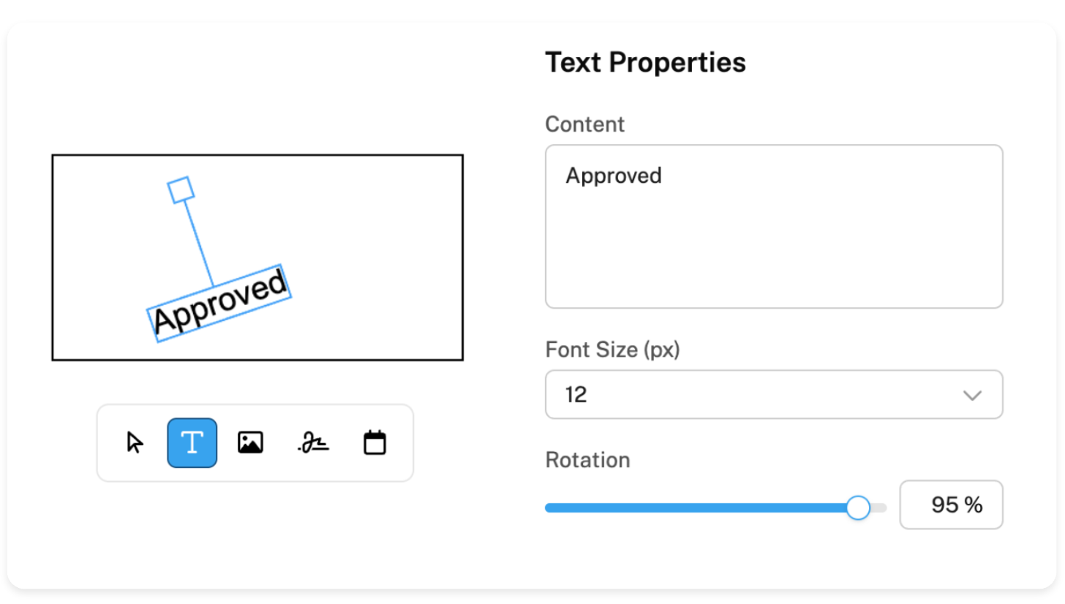Open the Font Size dropdown
Screen dimensions: 1065x604
773,395
